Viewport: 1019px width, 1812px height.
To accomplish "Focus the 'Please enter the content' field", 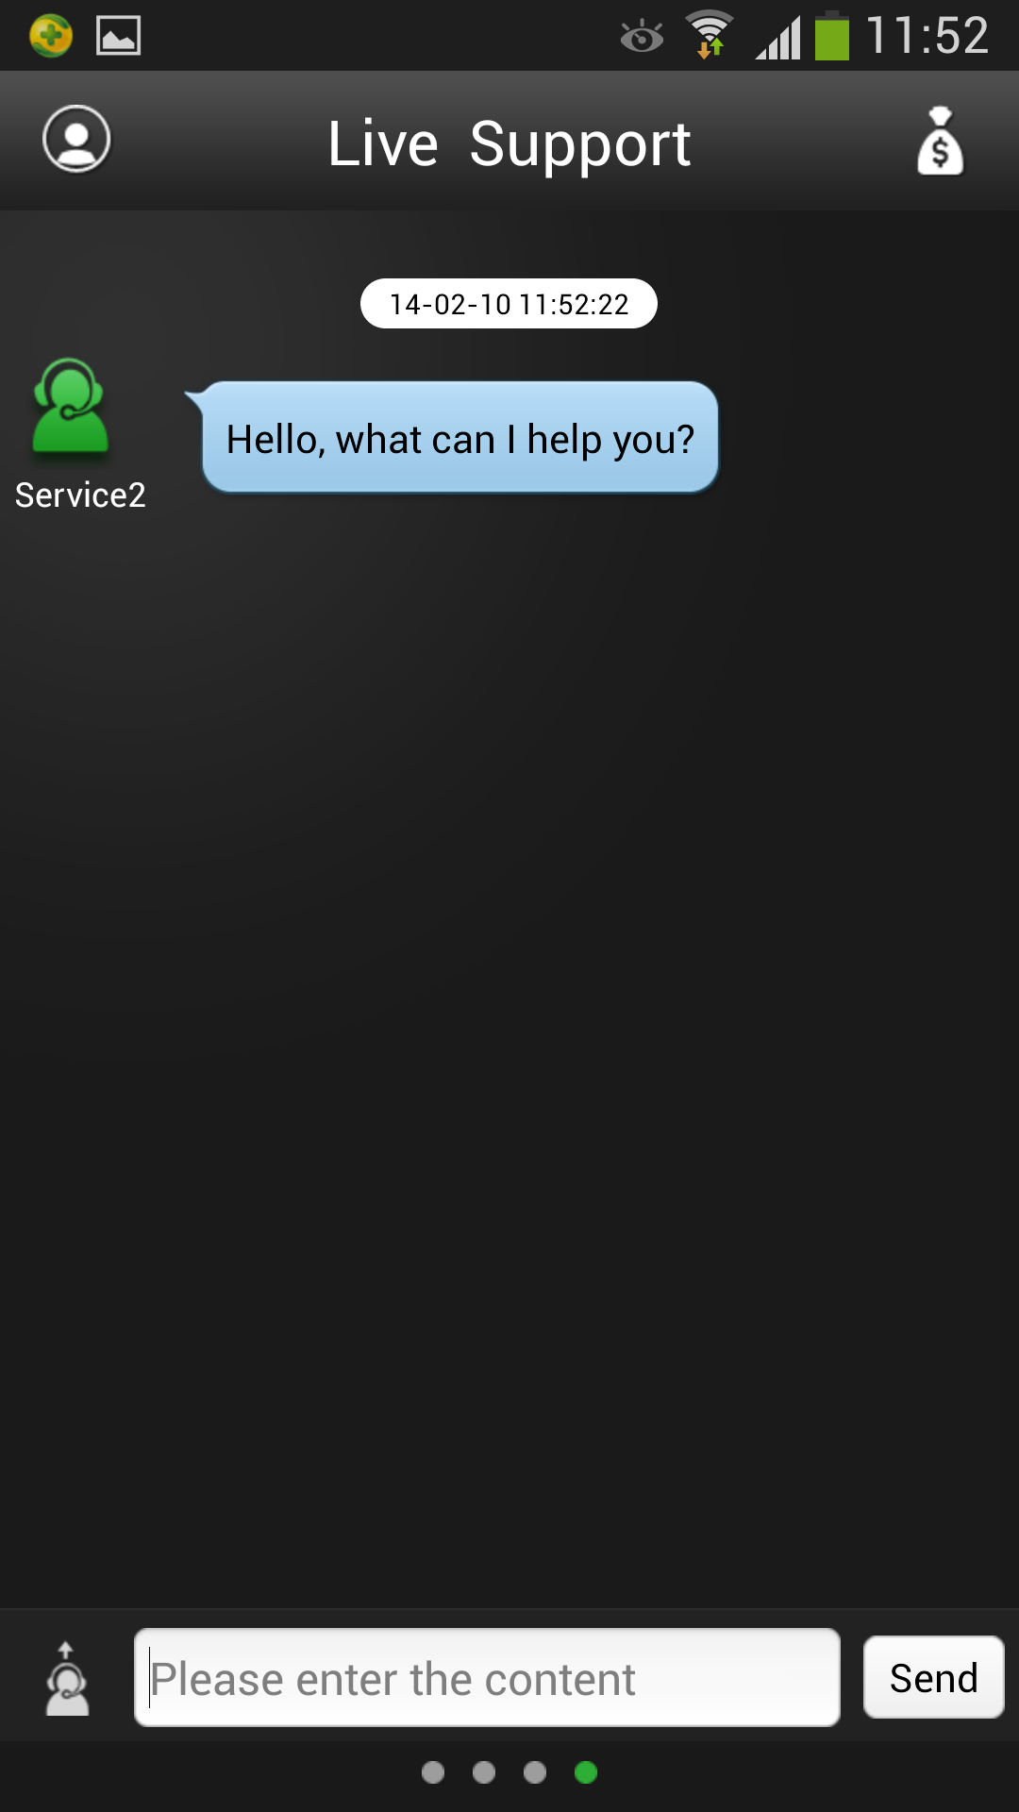I will click(x=487, y=1677).
